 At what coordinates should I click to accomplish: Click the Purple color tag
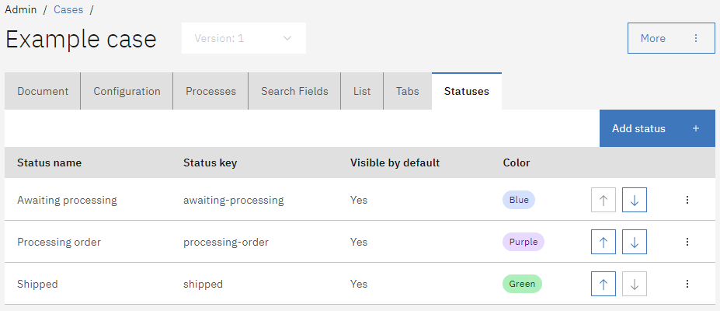click(x=523, y=242)
